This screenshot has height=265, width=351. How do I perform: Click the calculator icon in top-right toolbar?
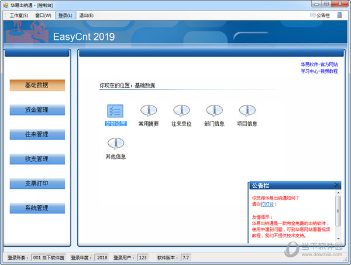[x=339, y=15]
